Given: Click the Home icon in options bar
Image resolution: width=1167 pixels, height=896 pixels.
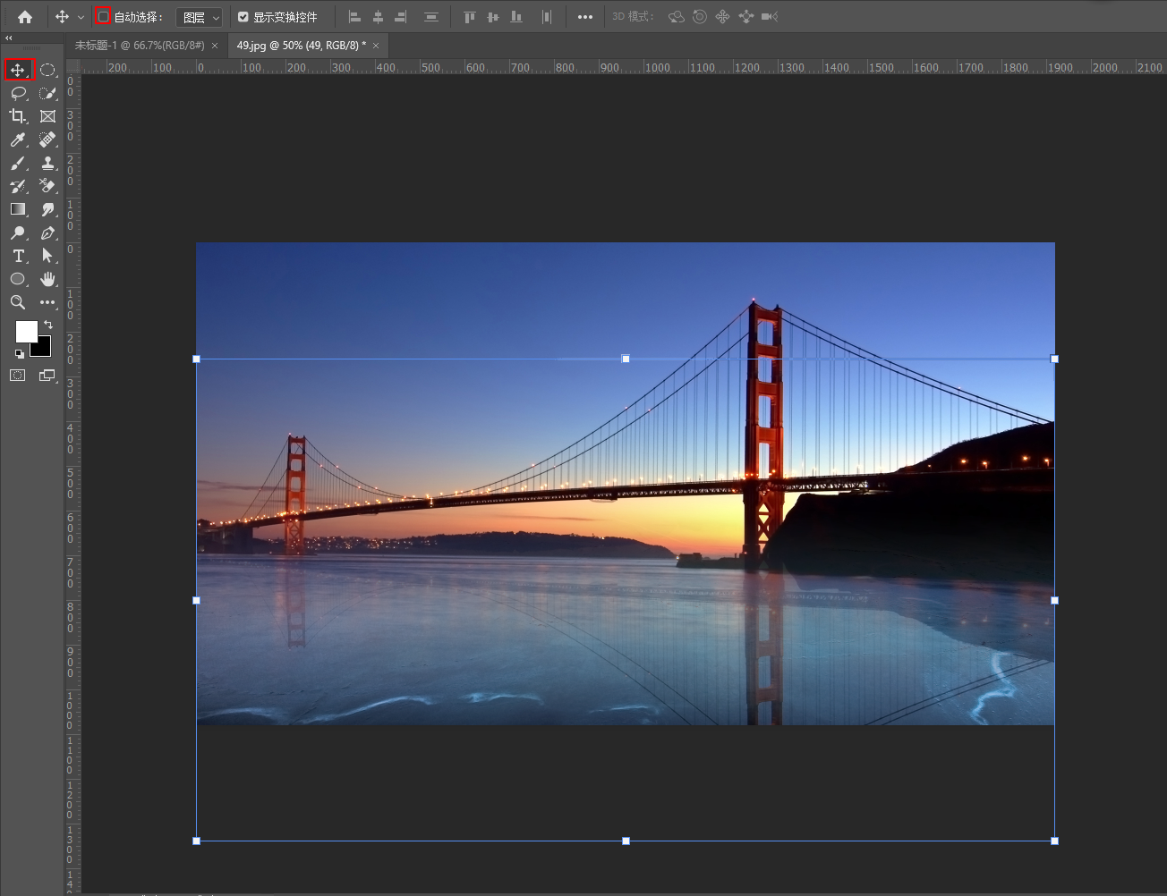Looking at the screenshot, I should click(25, 17).
